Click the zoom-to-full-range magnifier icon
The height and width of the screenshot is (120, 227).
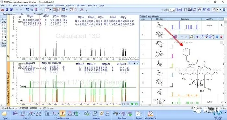(27, 10)
